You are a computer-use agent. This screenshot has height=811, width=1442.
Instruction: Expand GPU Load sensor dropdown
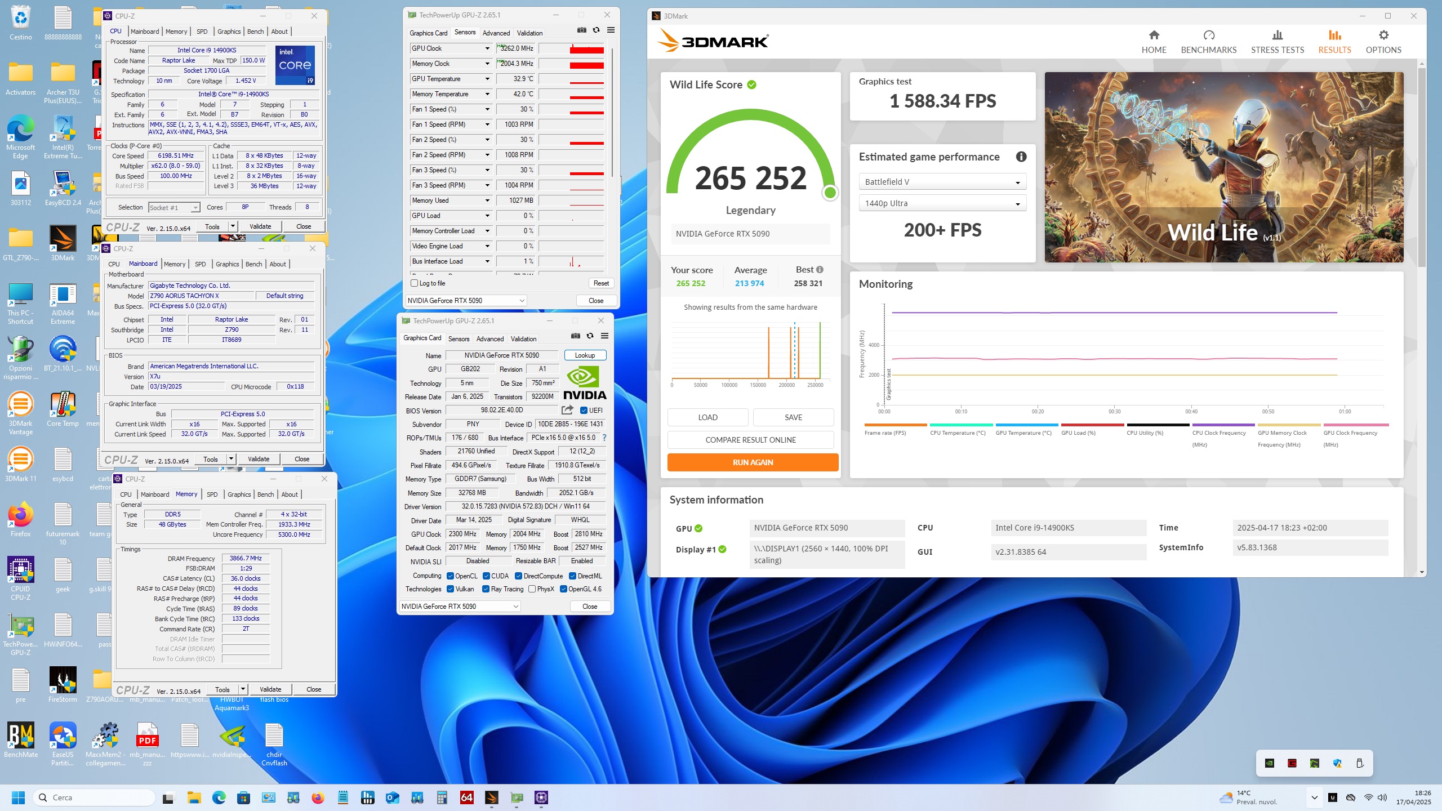click(487, 216)
